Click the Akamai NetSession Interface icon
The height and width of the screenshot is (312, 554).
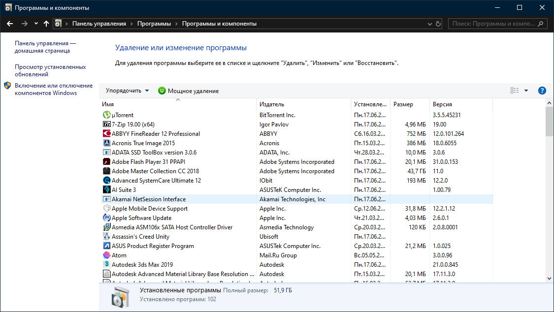click(x=107, y=199)
